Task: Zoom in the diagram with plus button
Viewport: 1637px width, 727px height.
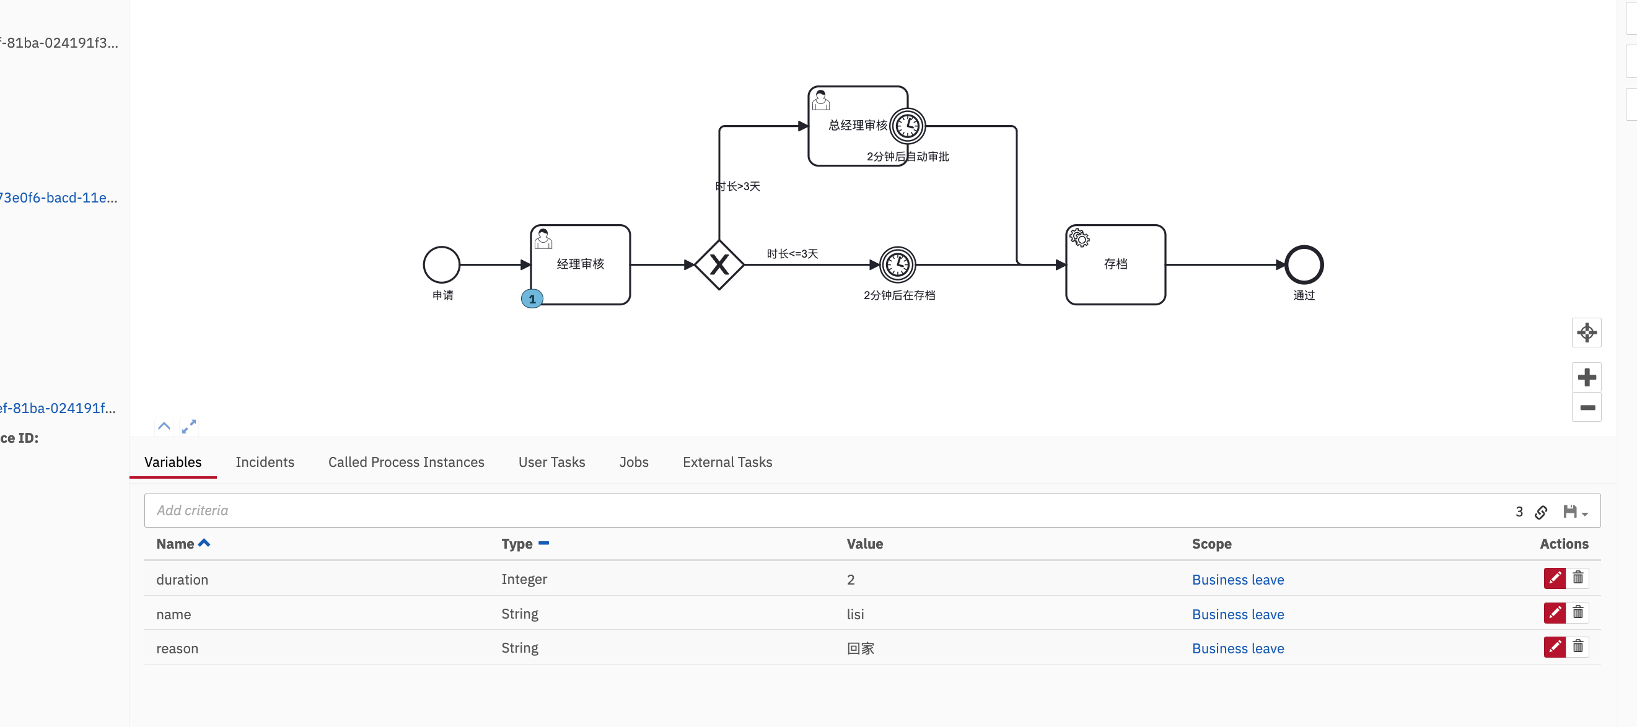Action: click(1586, 377)
